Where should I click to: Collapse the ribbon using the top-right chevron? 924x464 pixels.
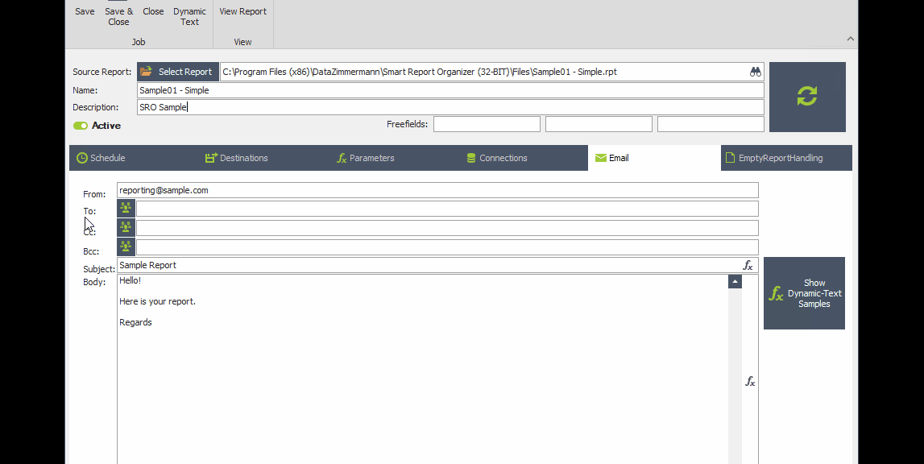tap(850, 37)
